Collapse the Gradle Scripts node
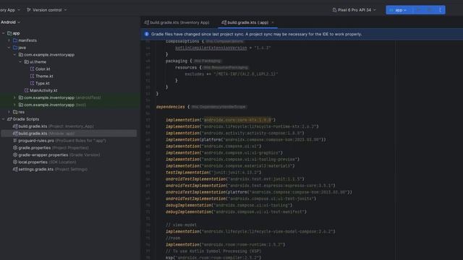The image size is (463, 260). click(x=3, y=119)
